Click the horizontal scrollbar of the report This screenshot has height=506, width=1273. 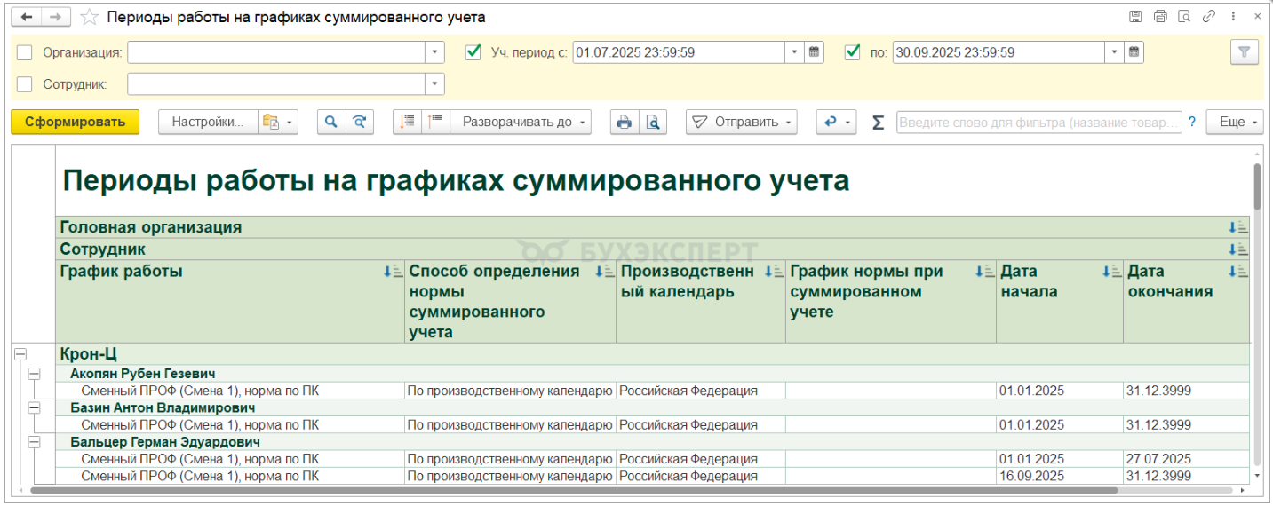574,490
